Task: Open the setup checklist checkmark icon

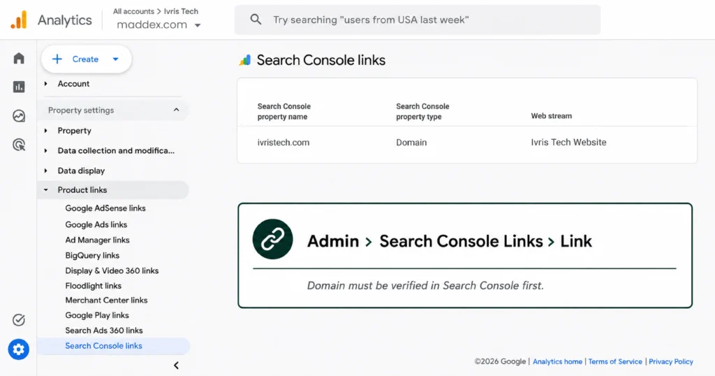Action: point(19,320)
